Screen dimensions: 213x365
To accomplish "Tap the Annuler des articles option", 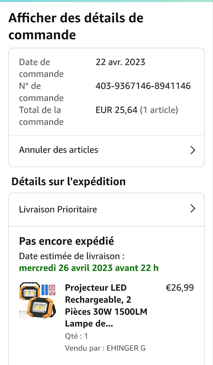I will click(x=59, y=150).
